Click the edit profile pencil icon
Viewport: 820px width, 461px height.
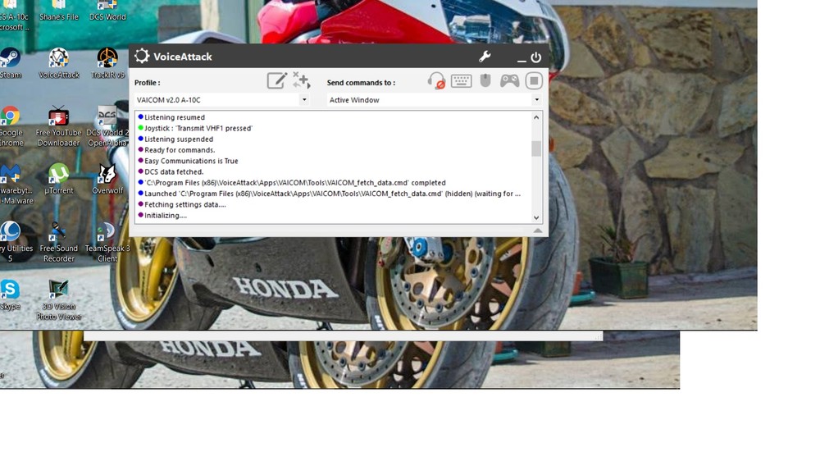click(276, 80)
